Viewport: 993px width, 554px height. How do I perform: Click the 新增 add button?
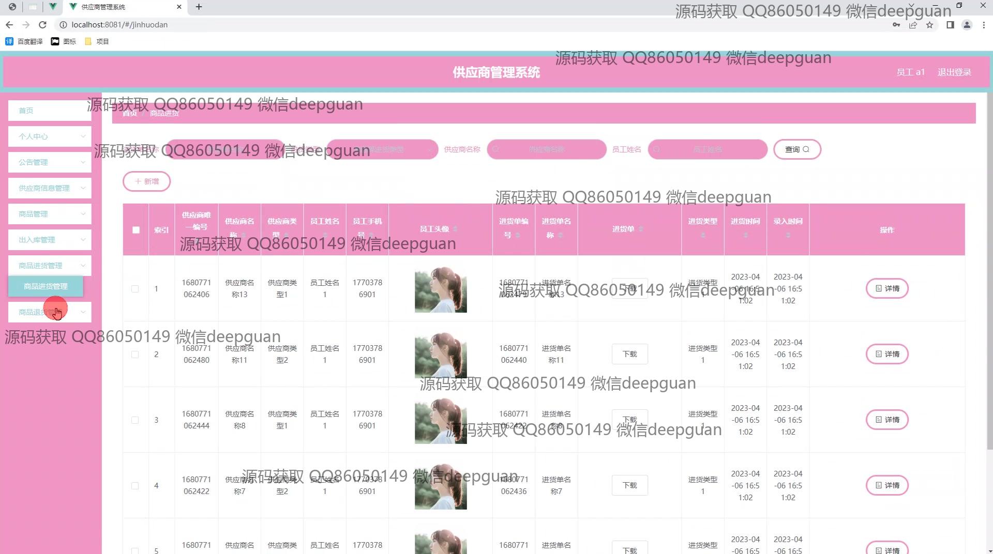point(146,181)
